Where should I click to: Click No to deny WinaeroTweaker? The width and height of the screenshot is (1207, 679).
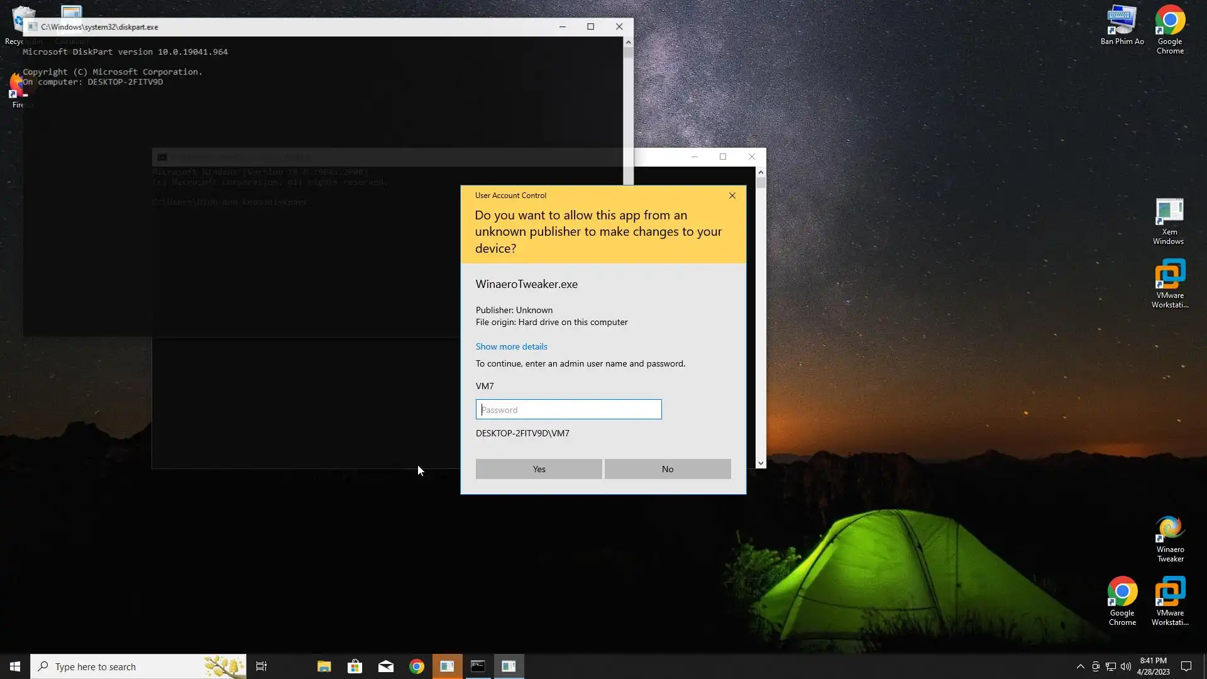[667, 469]
